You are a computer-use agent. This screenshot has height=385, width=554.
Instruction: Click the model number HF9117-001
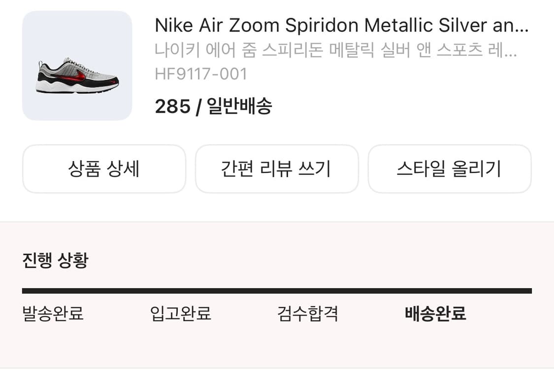(x=202, y=74)
